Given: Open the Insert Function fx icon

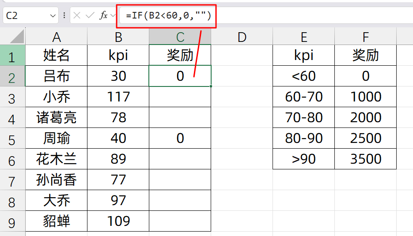Looking at the screenshot, I should tap(103, 15).
